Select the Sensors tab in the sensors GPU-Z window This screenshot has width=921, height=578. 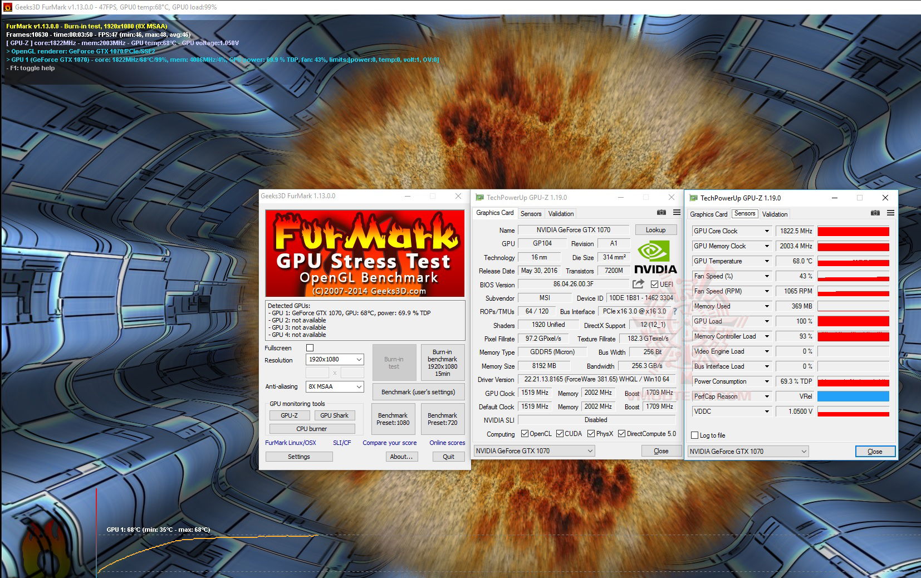[744, 214]
